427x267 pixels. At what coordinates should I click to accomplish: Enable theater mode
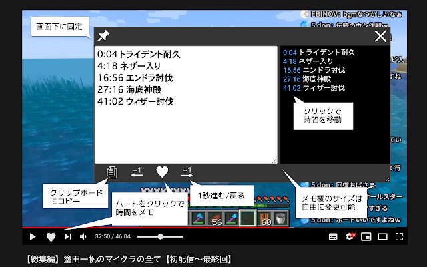[382, 236]
